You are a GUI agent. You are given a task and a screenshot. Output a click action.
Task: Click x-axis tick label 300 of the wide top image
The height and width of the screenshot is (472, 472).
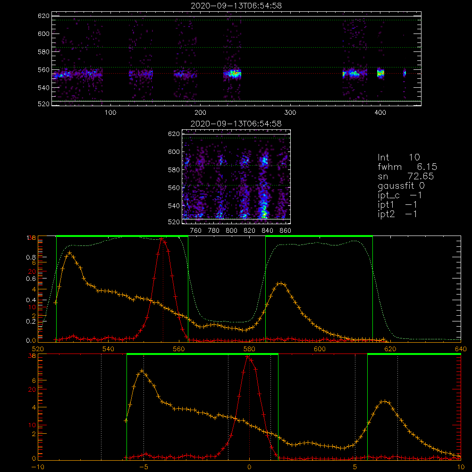click(x=290, y=113)
